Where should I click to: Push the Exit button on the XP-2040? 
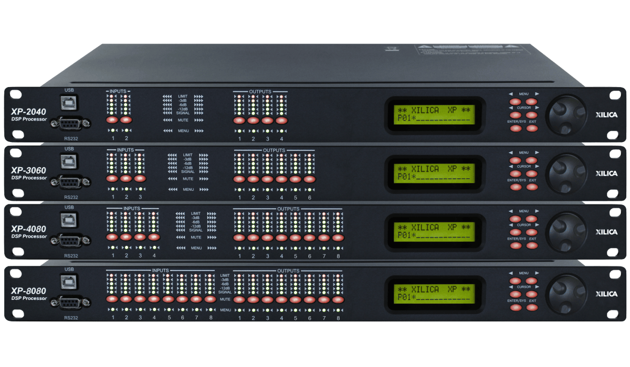click(532, 128)
